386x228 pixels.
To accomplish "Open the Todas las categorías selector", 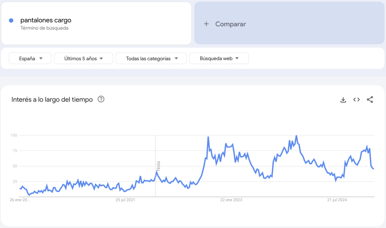I will click(151, 58).
